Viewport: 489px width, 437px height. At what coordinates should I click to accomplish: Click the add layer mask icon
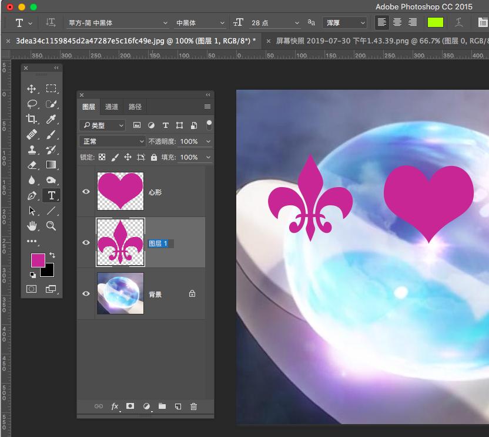130,406
